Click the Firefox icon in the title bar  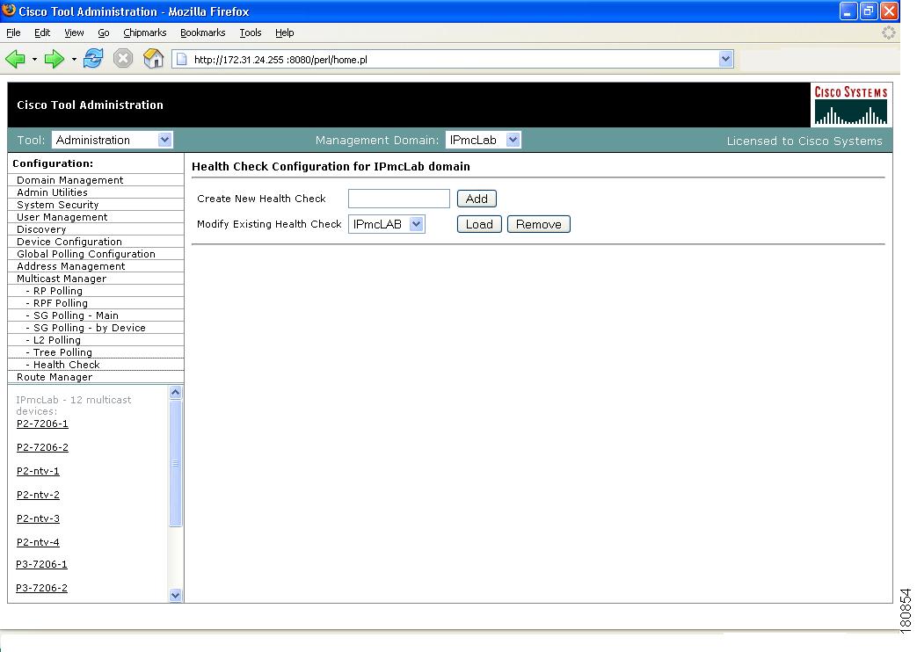[9, 11]
